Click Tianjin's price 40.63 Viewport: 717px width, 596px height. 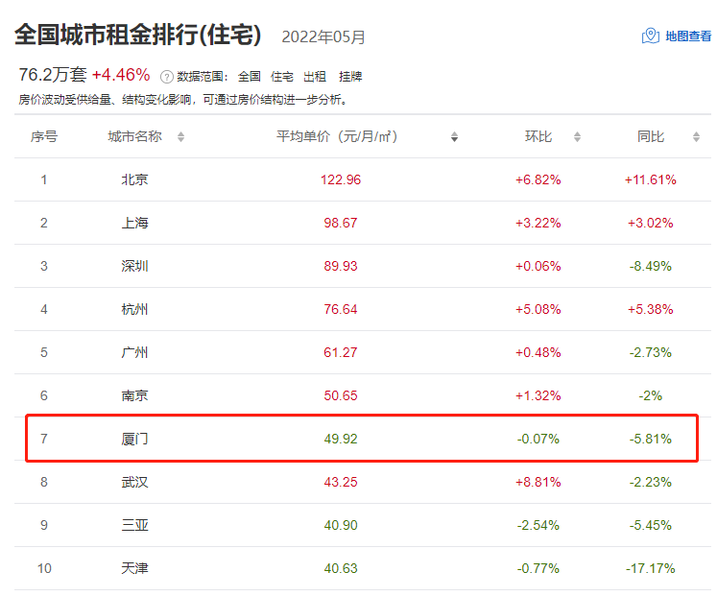(341, 568)
